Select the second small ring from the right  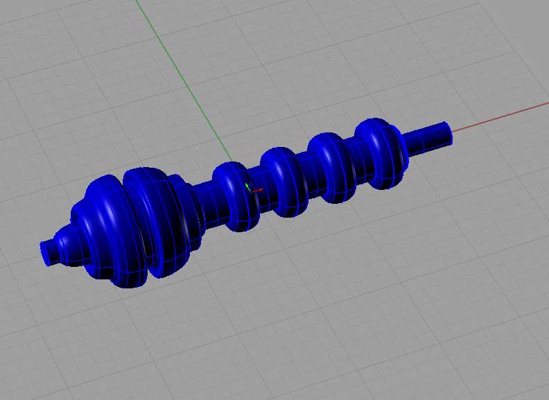pyautogui.click(x=331, y=166)
